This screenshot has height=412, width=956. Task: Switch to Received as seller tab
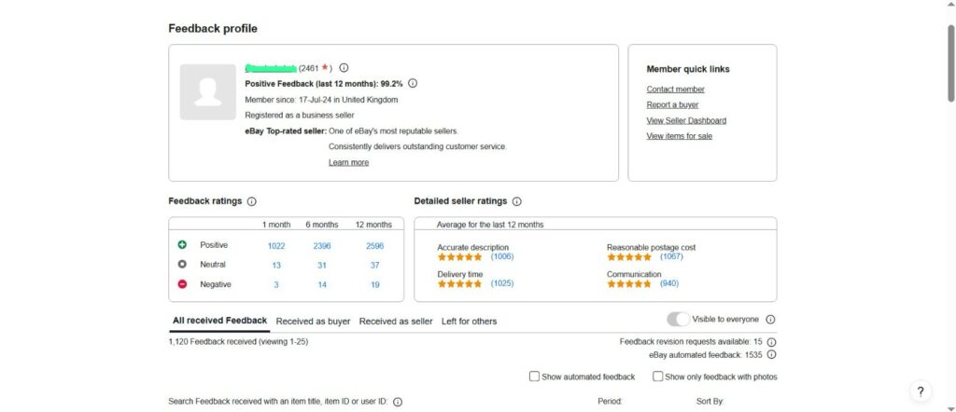396,322
